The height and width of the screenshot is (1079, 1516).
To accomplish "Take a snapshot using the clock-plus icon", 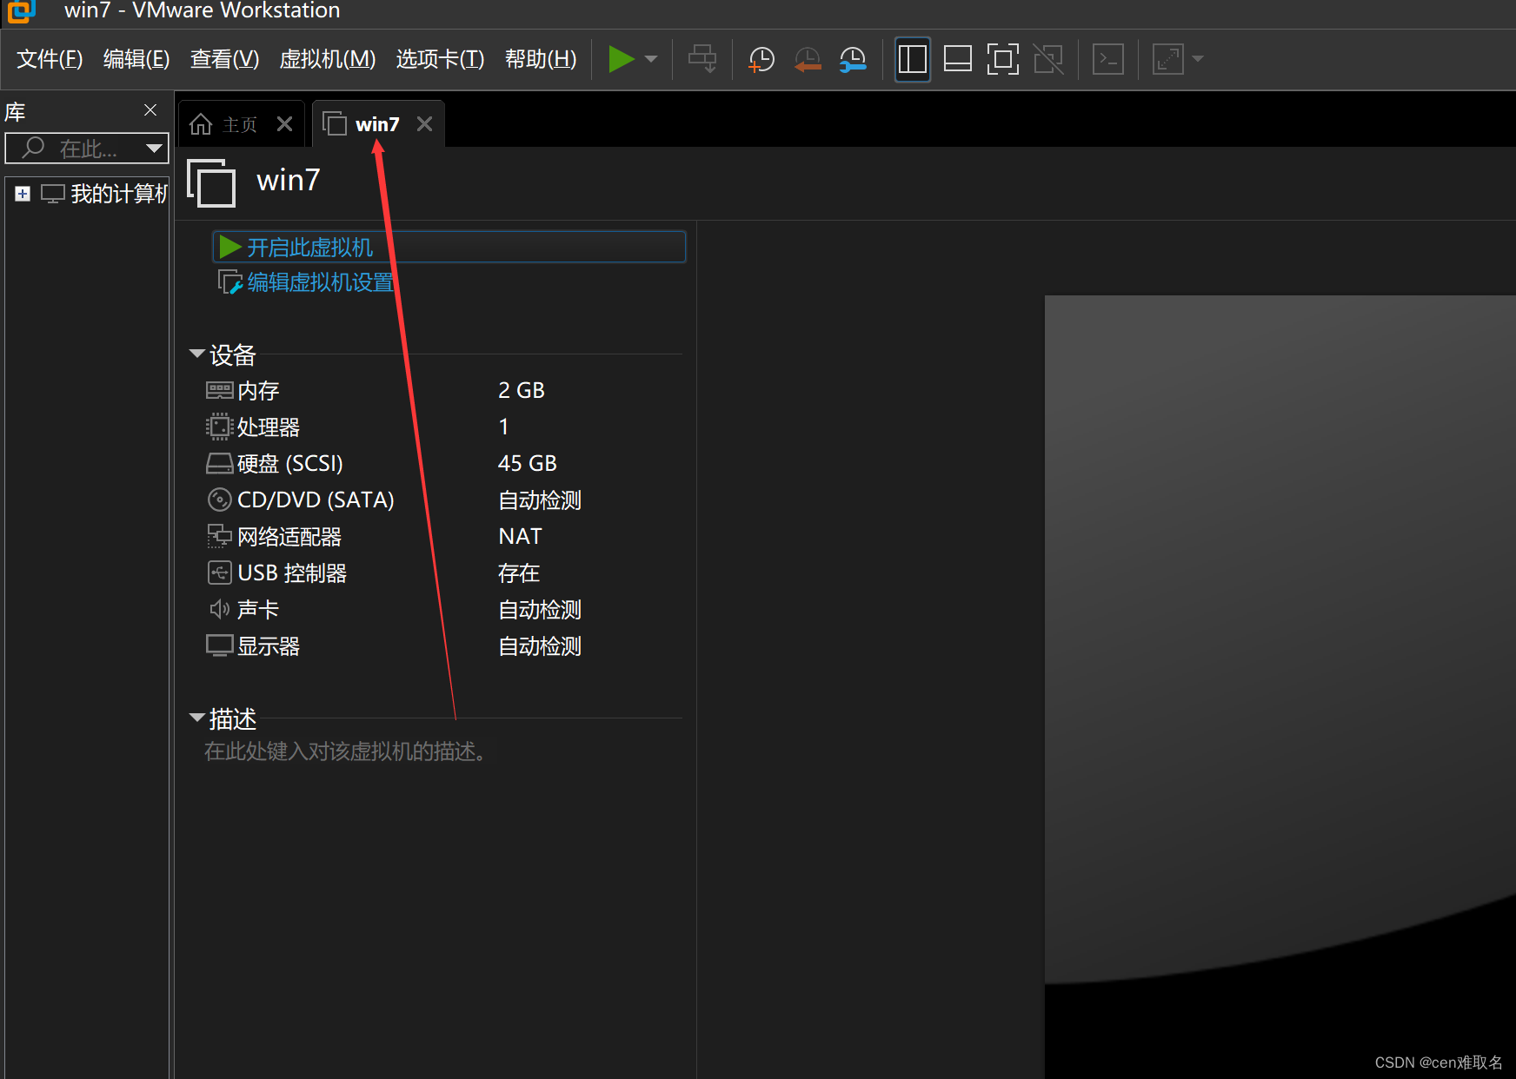I will tap(761, 59).
